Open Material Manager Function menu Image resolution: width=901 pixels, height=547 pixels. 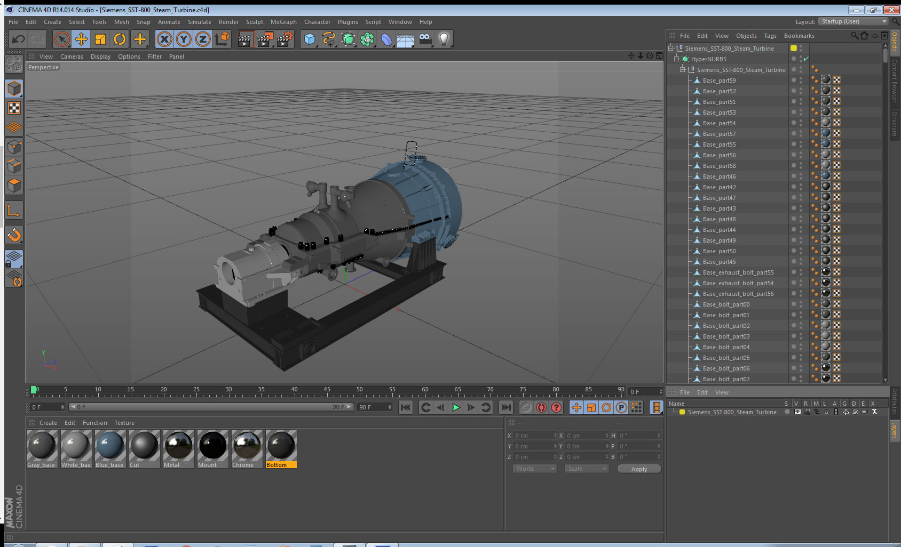click(95, 423)
